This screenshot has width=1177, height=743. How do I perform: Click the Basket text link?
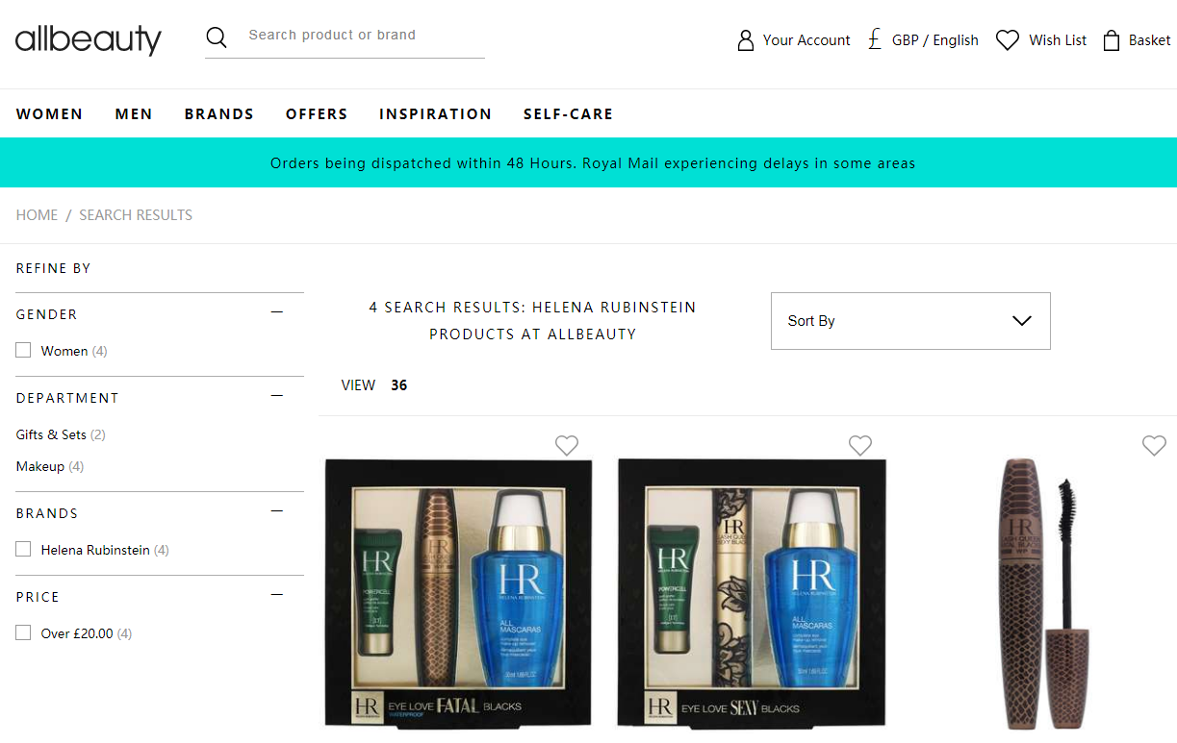click(1150, 40)
